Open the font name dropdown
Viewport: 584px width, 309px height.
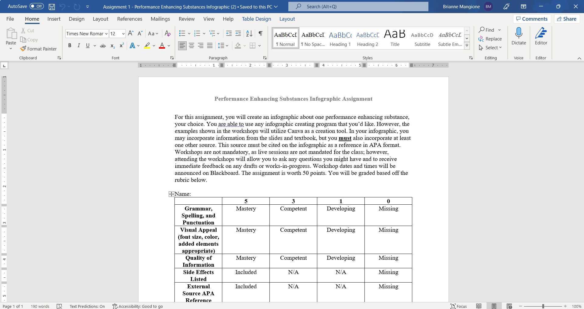(106, 33)
